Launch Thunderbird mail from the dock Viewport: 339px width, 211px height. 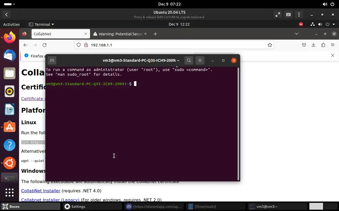click(x=10, y=55)
